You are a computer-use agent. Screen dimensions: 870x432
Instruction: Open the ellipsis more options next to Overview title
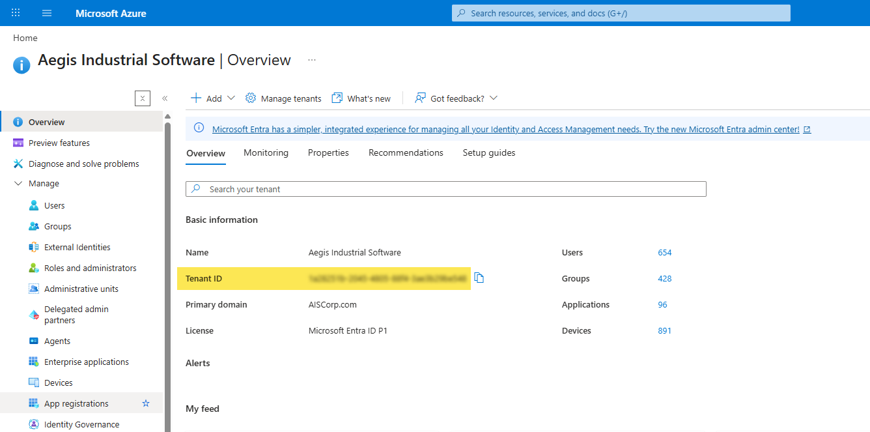pyautogui.click(x=312, y=60)
